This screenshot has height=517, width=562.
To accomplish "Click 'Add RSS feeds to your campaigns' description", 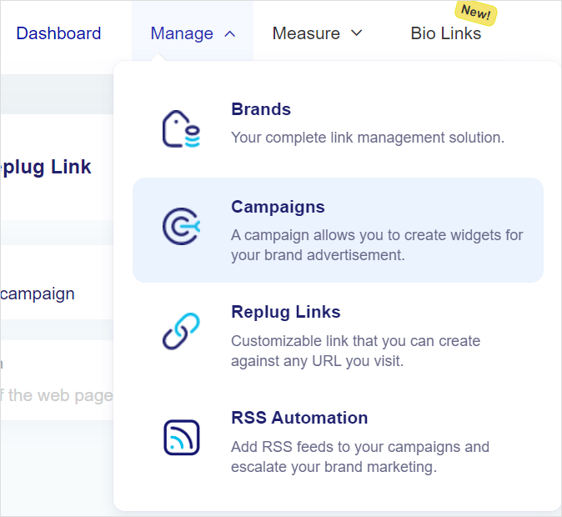I will pos(360,457).
